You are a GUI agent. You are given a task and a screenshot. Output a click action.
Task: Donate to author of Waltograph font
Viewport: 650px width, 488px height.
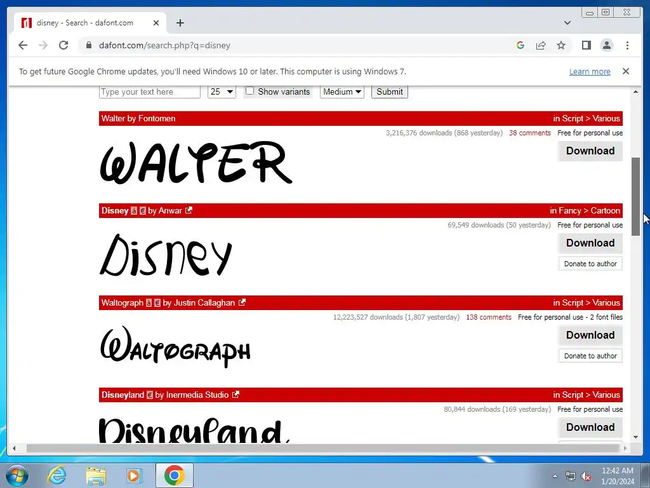pos(590,356)
